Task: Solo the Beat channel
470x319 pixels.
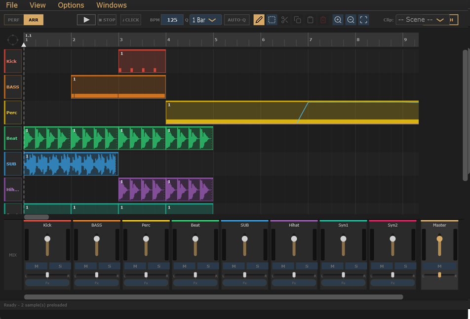Action: [x=208, y=266]
